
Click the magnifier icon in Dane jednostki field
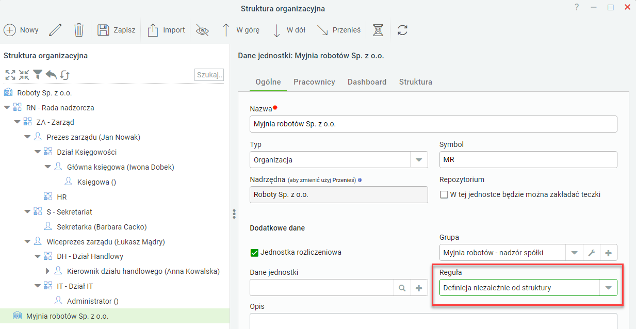[402, 288]
